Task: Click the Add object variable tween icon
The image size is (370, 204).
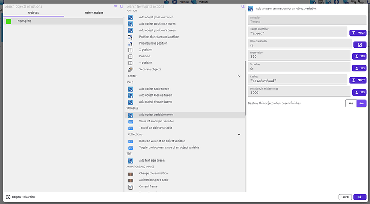Action: pos(130,115)
